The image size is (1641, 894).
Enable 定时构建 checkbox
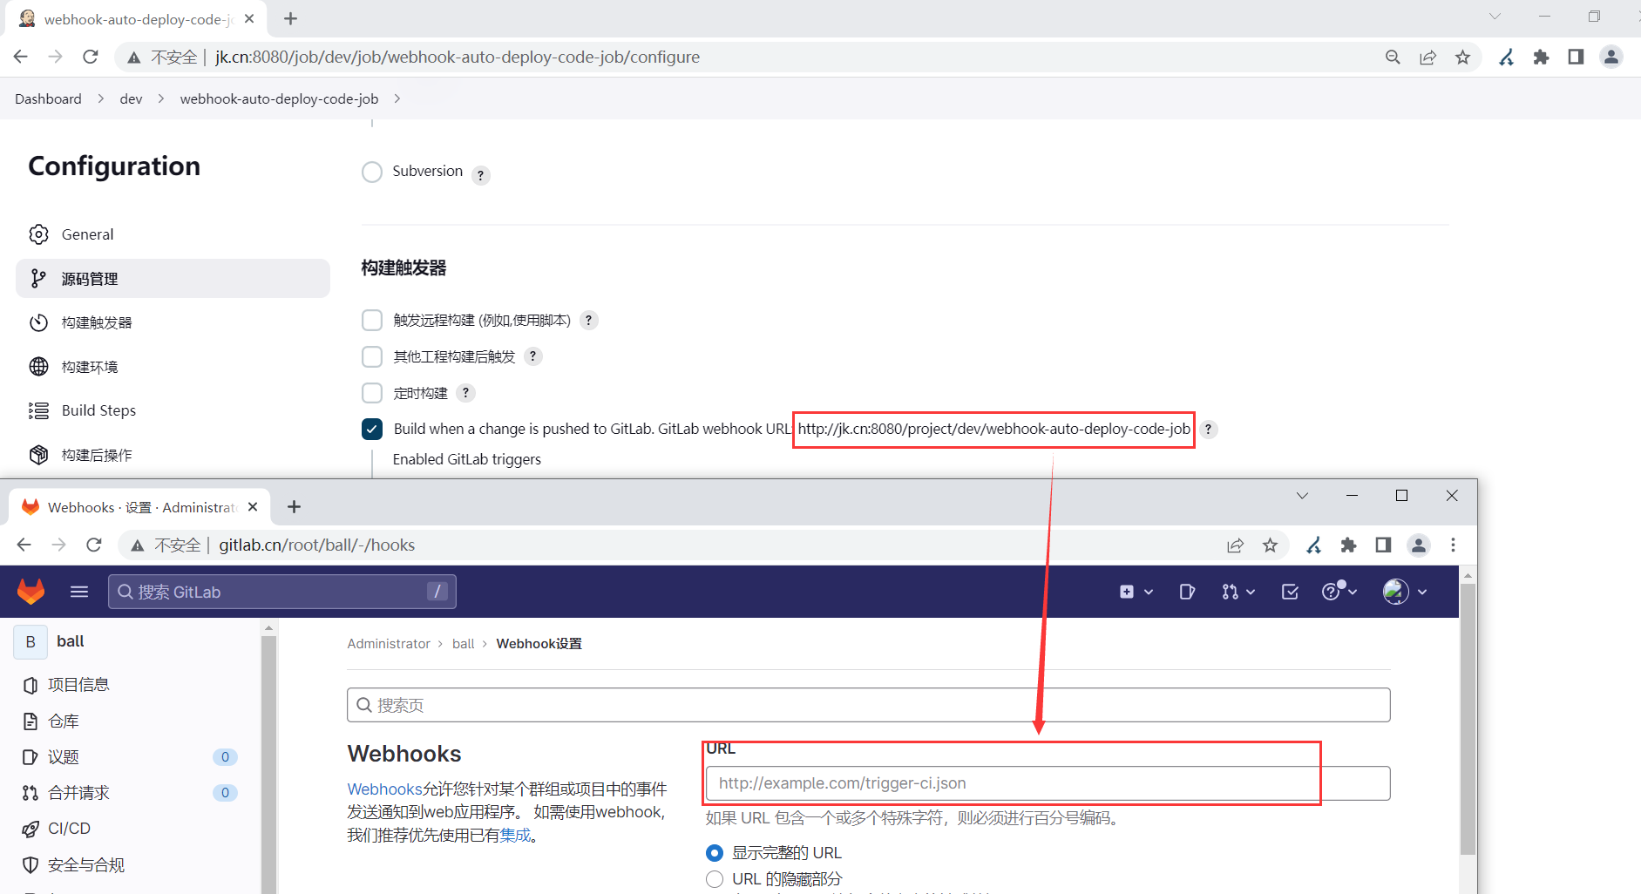372,393
